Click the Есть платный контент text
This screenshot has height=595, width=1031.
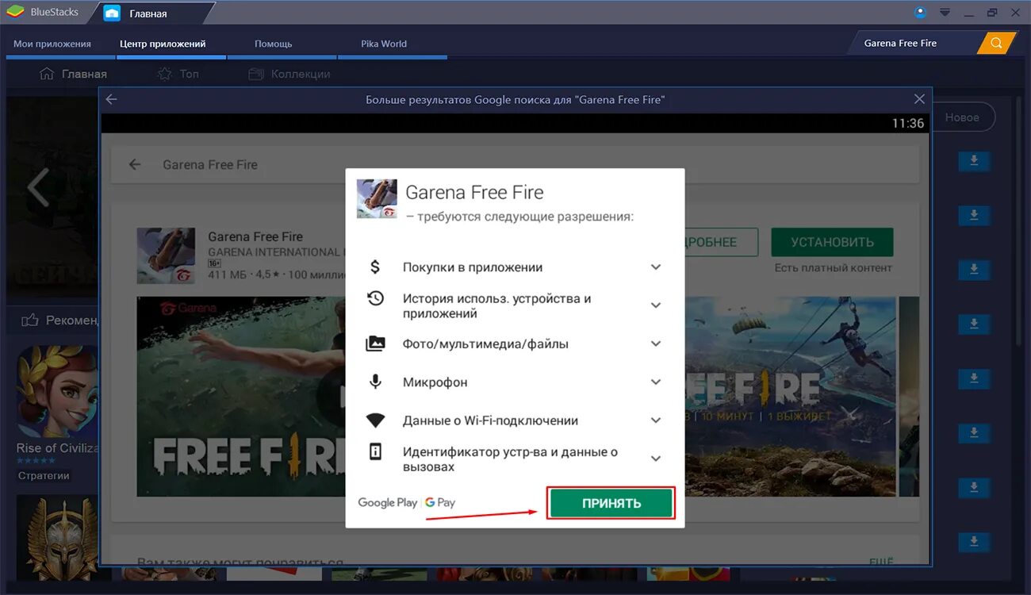click(x=833, y=268)
